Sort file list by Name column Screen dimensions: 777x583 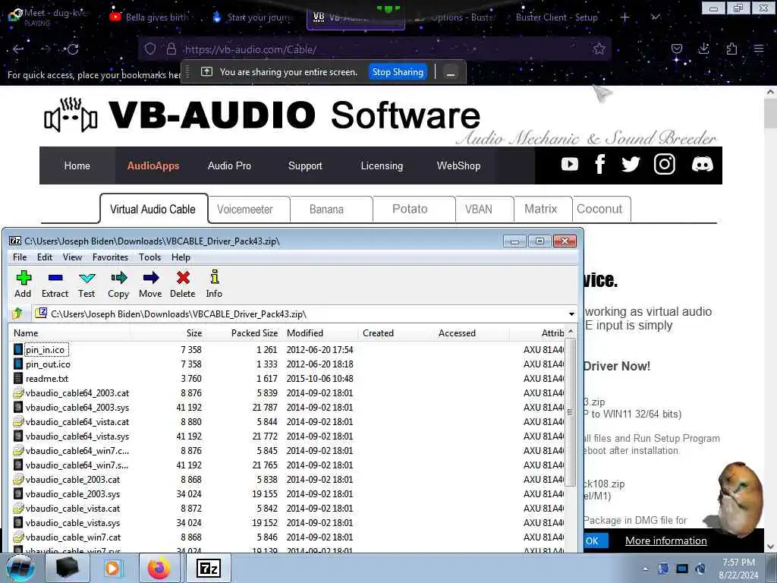coord(70,333)
